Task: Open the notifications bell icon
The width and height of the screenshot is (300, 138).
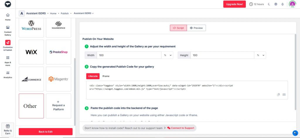Action: click(x=283, y=4)
